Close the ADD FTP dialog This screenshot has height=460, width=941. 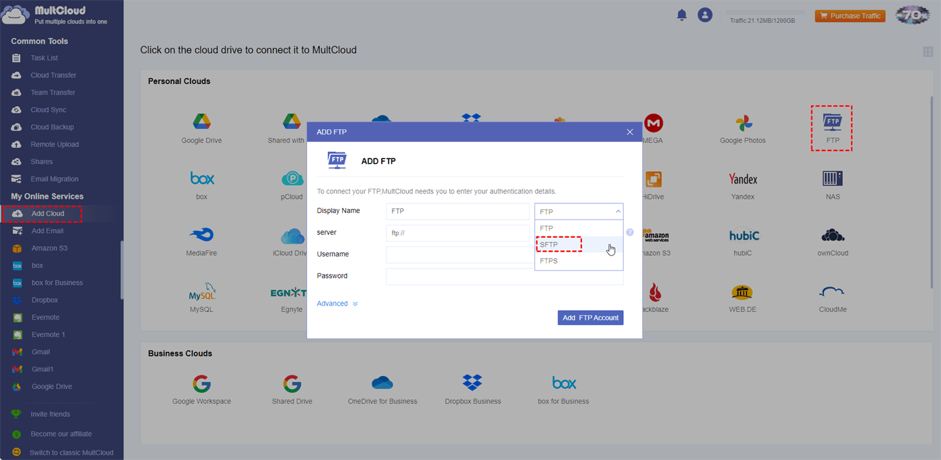point(630,132)
